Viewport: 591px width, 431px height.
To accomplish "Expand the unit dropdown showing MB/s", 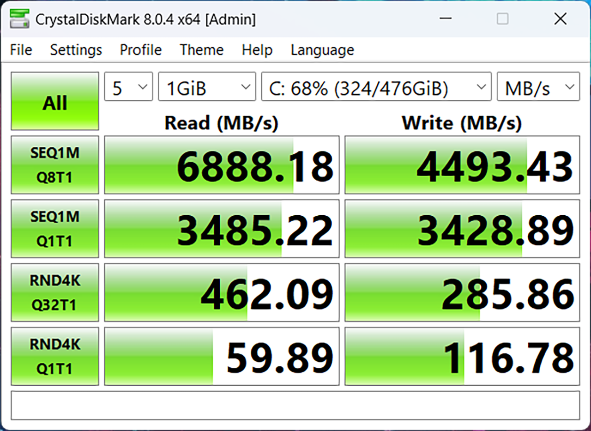I will [538, 86].
